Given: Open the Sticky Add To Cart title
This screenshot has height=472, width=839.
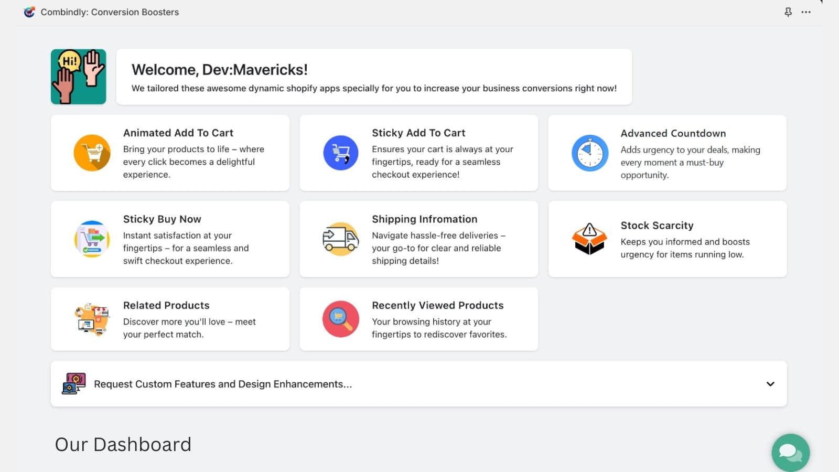Looking at the screenshot, I should (x=418, y=133).
